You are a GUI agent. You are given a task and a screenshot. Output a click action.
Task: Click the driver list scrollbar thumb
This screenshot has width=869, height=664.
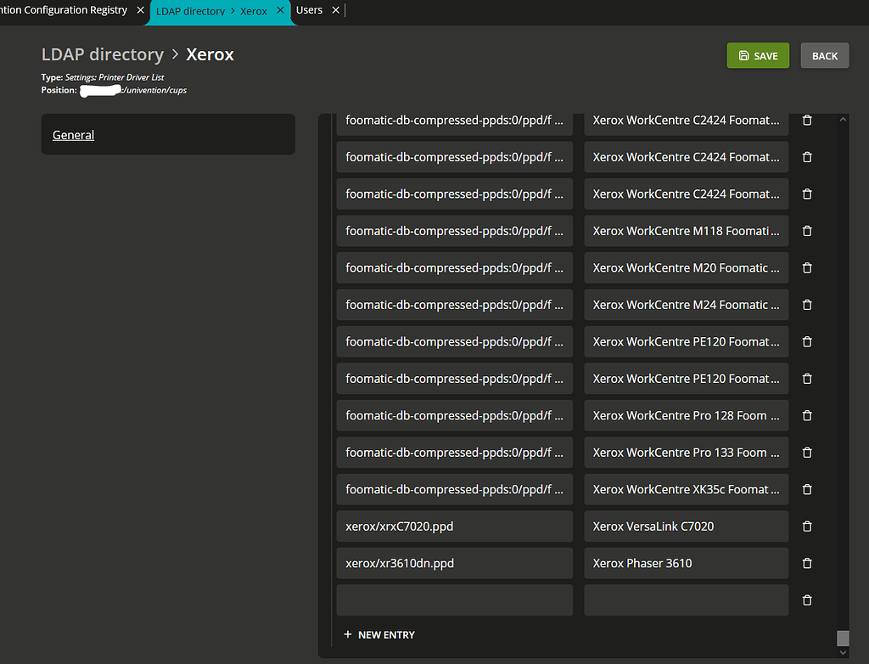tap(842, 638)
